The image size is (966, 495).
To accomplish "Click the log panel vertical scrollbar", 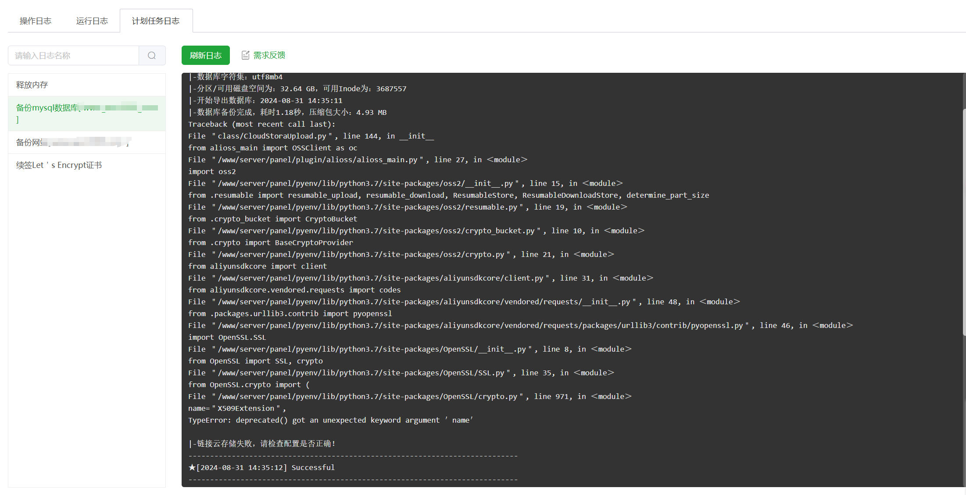I will [x=964, y=221].
